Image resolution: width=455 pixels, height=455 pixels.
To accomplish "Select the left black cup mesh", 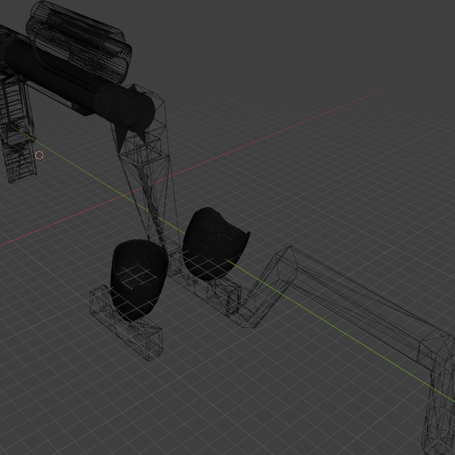I will pyautogui.click(x=138, y=280).
